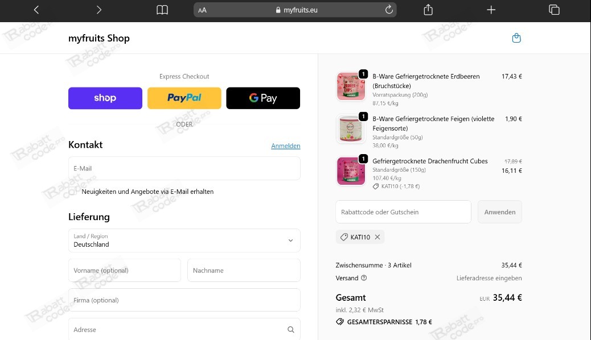591x340 pixels.
Task: Open the browser share sheet icon
Action: coord(428,10)
